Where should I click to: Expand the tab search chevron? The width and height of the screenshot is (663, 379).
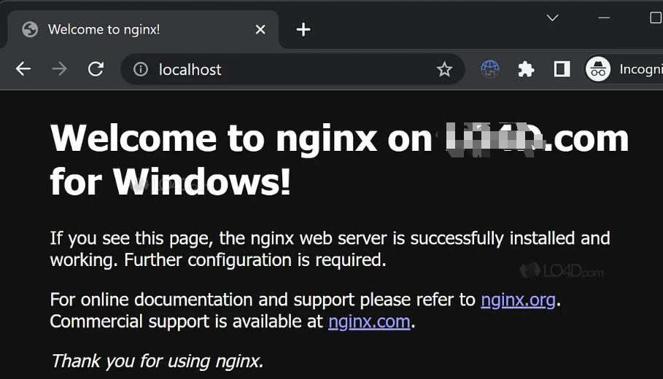552,17
